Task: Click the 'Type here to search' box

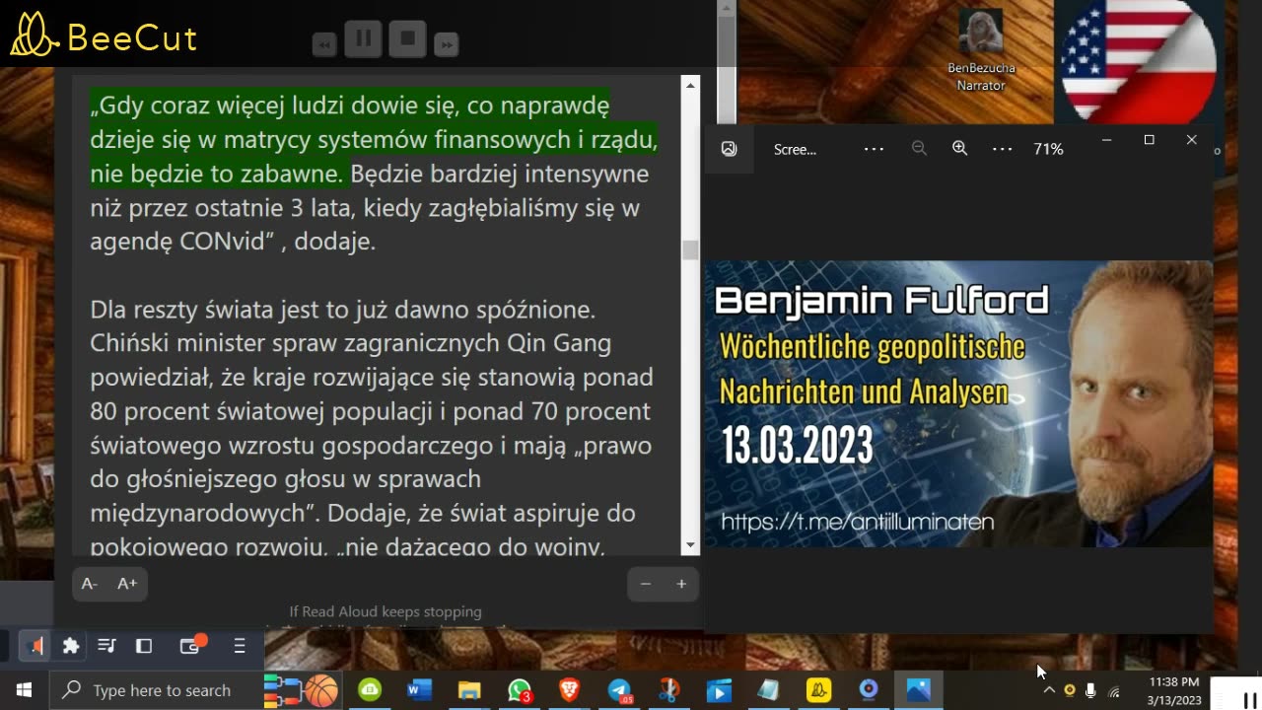Action: 156,690
